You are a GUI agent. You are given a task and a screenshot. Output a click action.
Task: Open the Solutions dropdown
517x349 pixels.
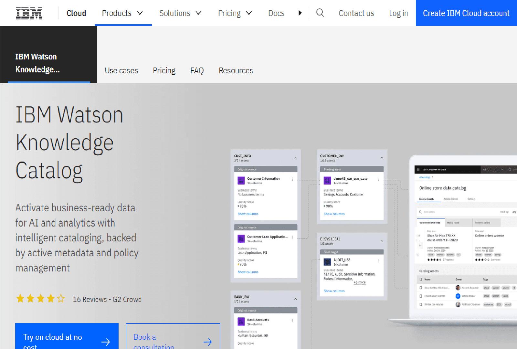180,13
